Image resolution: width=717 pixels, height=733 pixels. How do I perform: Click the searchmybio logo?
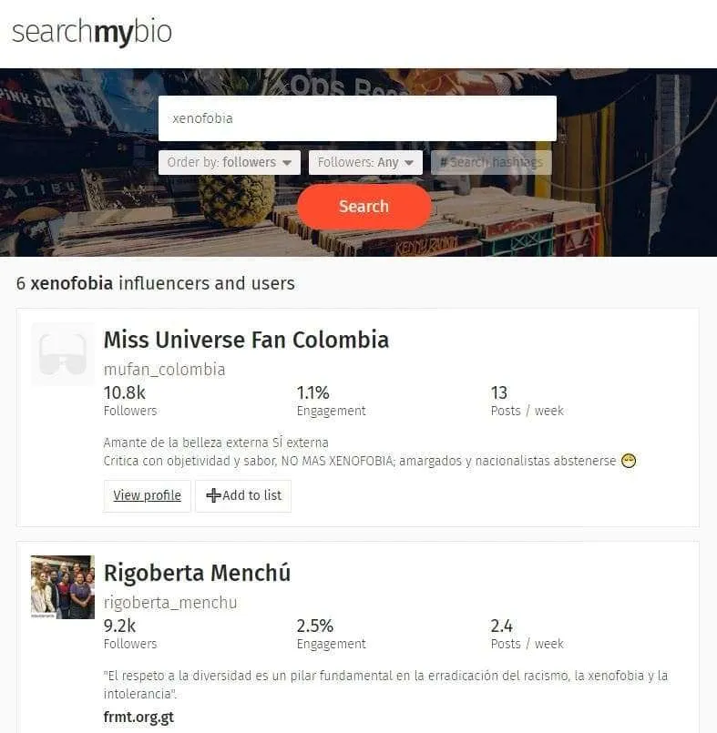click(x=92, y=32)
